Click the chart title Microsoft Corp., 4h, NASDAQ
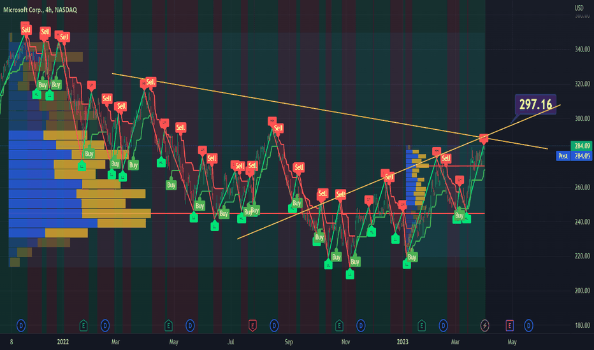This screenshot has height=350, width=594. click(40, 10)
